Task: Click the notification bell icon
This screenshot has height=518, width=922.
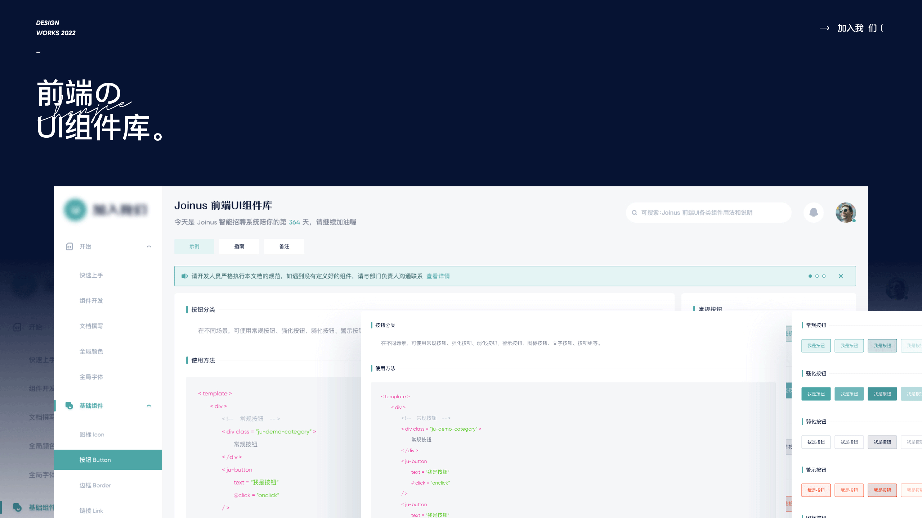Action: [x=813, y=212]
